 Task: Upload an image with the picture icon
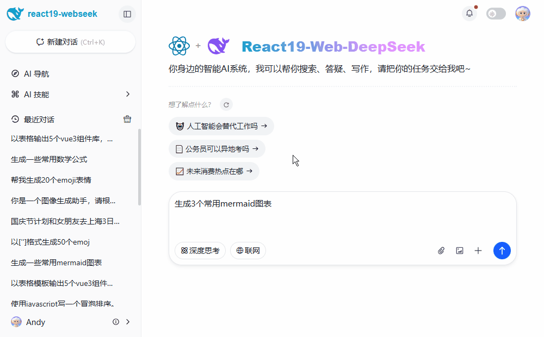(x=460, y=251)
